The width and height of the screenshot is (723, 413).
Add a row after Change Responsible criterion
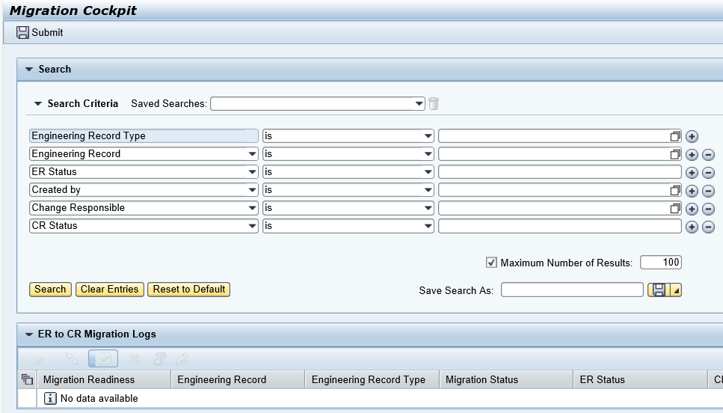click(x=692, y=209)
